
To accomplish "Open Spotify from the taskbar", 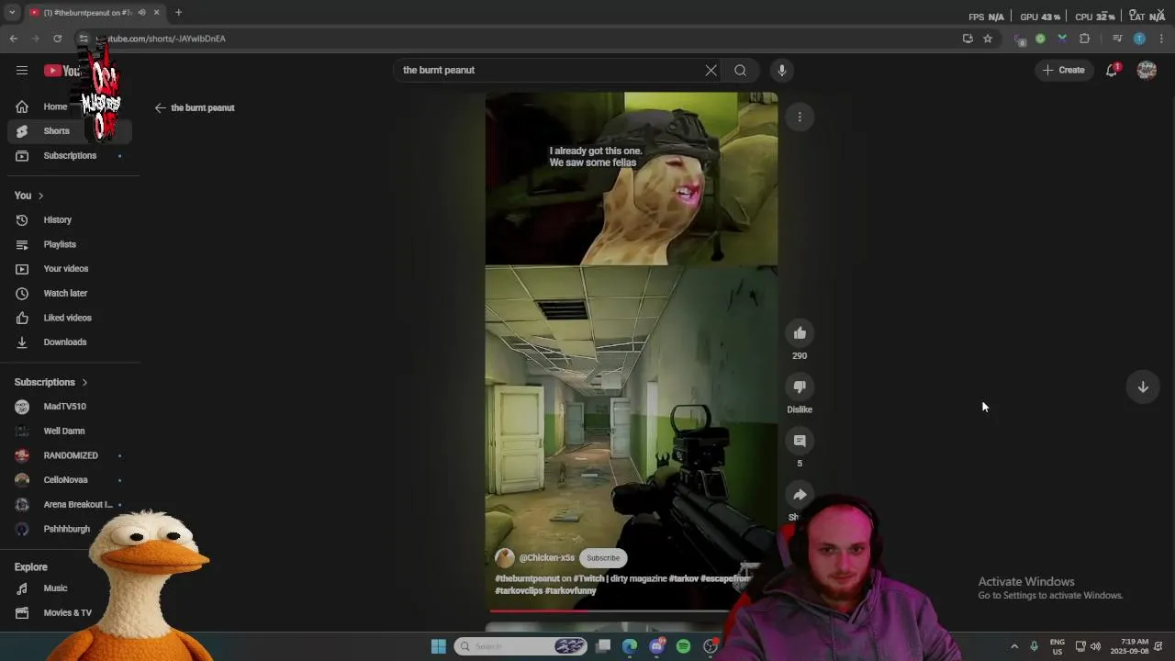I will [683, 646].
